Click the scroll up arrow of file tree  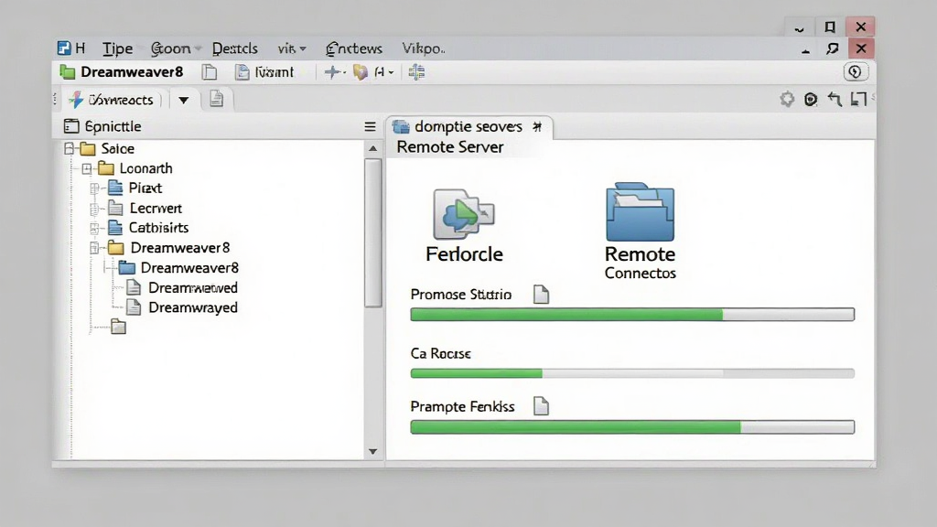(373, 148)
